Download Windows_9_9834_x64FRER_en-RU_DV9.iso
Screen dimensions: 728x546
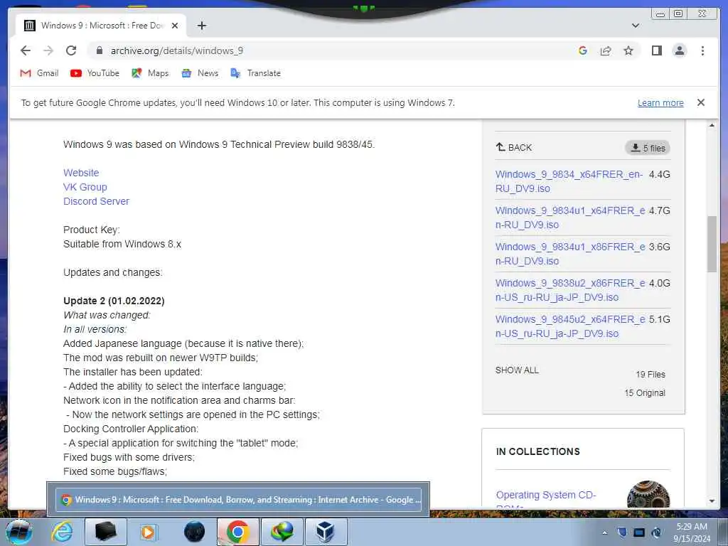point(569,181)
